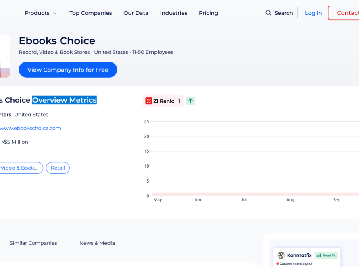The image size is (359, 267).
Task: Open the www.ebookschoice.com website link
Action: [x=30, y=128]
